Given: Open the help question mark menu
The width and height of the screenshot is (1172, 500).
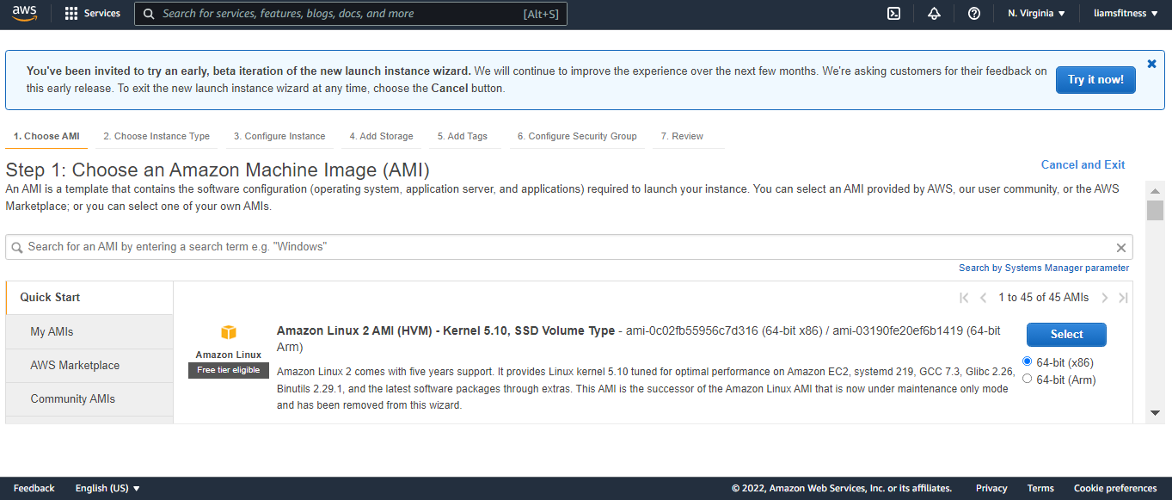Looking at the screenshot, I should [974, 14].
